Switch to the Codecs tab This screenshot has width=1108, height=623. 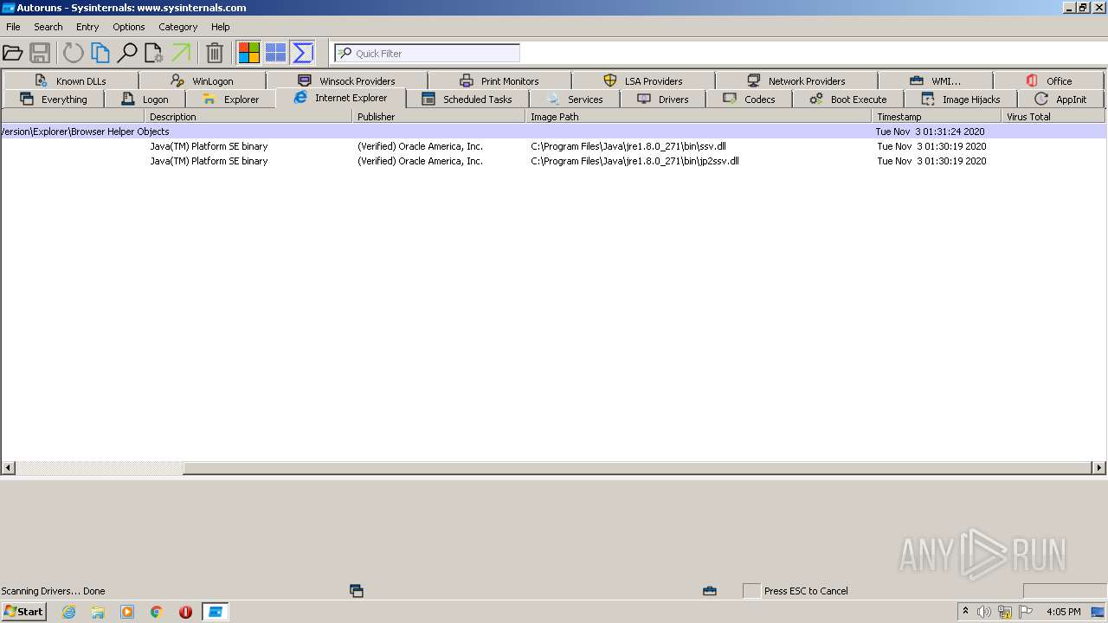(750, 99)
